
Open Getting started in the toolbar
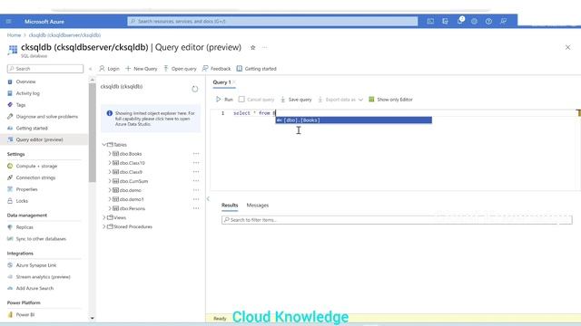[256, 69]
